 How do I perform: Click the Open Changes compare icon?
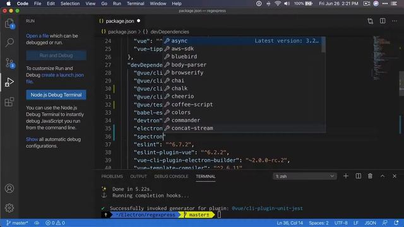click(371, 21)
